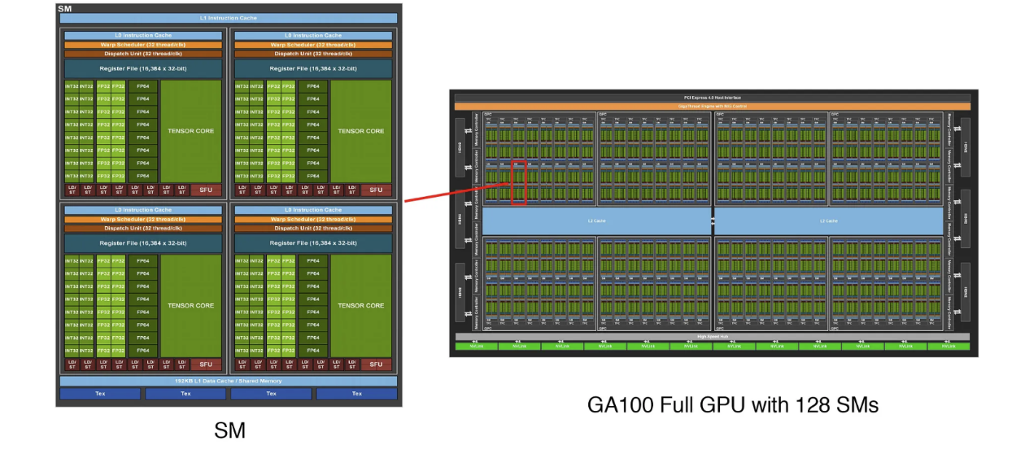Click the SFU block in the top-right SM partition
Screen dimensions: 1025x454
376,190
